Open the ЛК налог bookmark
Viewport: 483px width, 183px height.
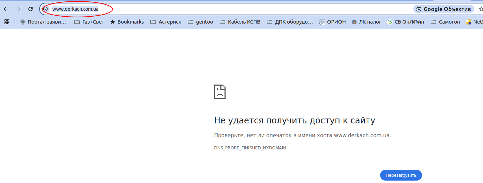tap(366, 22)
